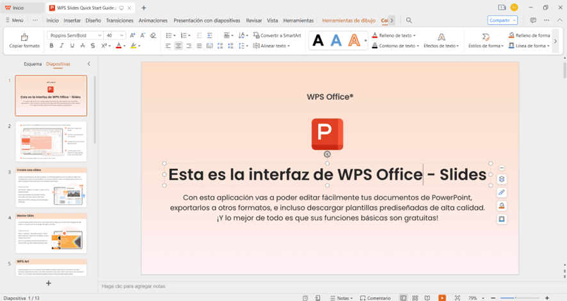The image size is (567, 301).
Task: Expand the numbered list dropdown
Action: tap(189, 36)
